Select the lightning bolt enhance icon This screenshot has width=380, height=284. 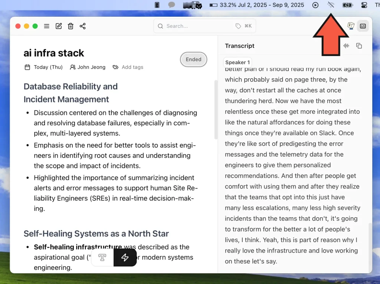(x=125, y=257)
